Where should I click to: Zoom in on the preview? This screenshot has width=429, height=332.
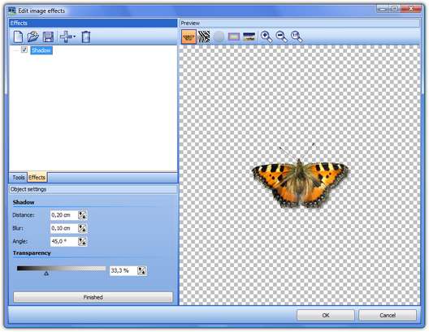tap(266, 37)
